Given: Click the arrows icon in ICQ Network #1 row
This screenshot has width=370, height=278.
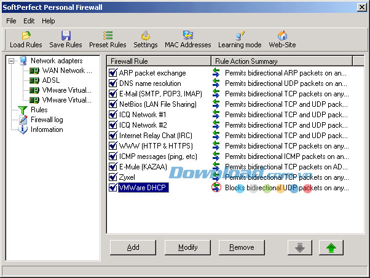Looking at the screenshot, I should 216,115.
